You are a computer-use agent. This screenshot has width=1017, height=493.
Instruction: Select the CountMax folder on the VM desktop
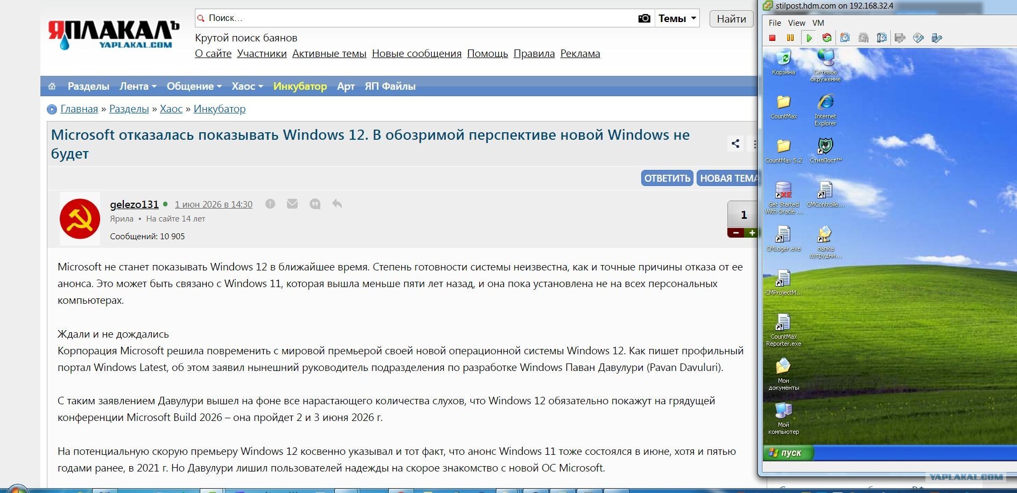click(783, 106)
